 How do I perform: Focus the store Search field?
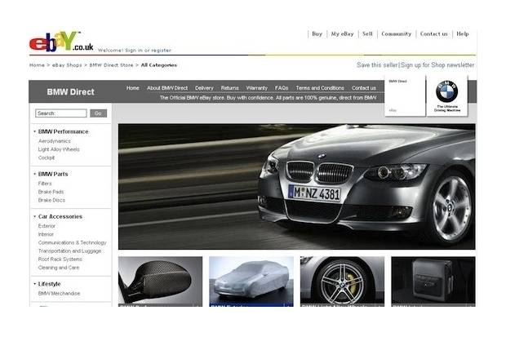pyautogui.click(x=61, y=113)
